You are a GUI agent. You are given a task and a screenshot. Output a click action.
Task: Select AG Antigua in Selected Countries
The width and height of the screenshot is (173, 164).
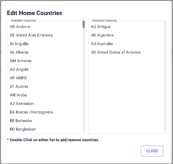[x=101, y=27]
